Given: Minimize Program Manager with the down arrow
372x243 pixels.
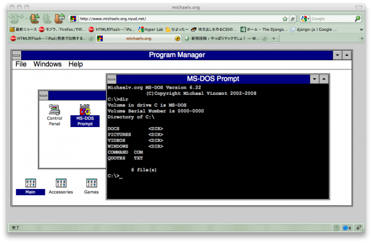Looking at the screenshot, I should coord(337,55).
